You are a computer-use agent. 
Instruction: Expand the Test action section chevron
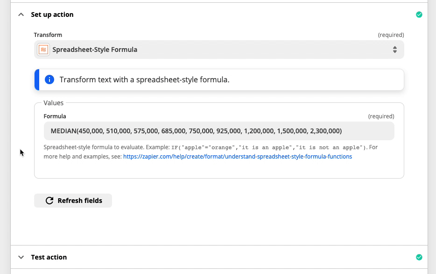click(21, 257)
